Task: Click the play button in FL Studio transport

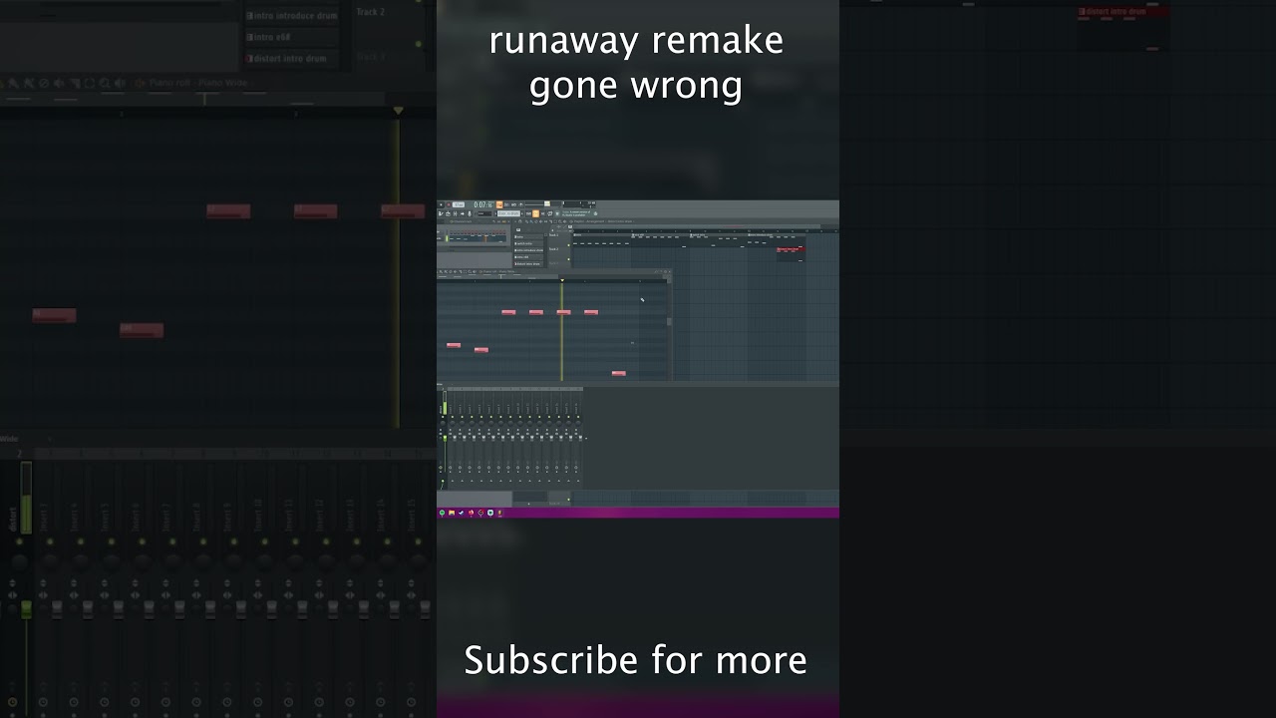Action: pyautogui.click(x=441, y=204)
